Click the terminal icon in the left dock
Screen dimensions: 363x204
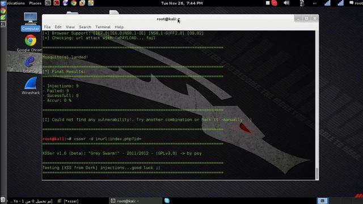pos(3,24)
